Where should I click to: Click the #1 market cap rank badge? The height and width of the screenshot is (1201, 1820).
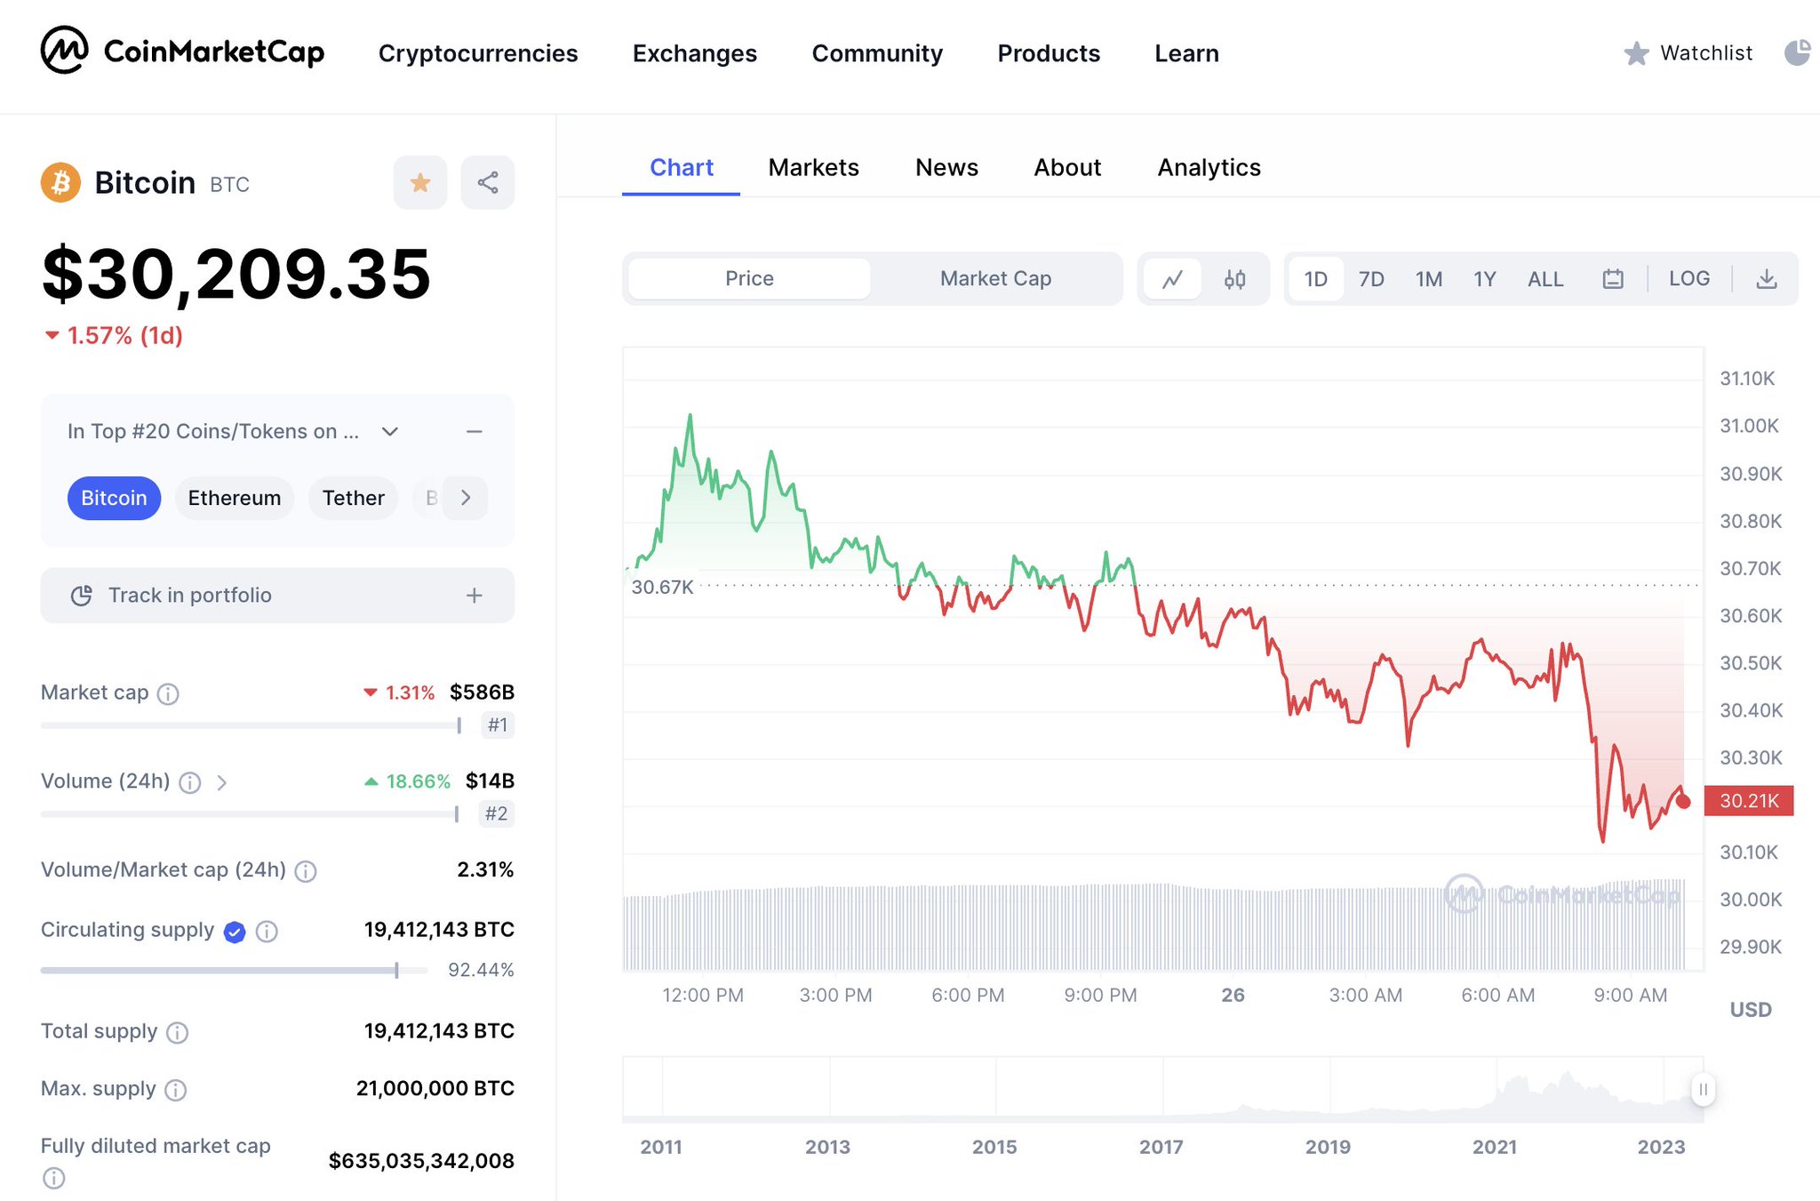point(498,725)
